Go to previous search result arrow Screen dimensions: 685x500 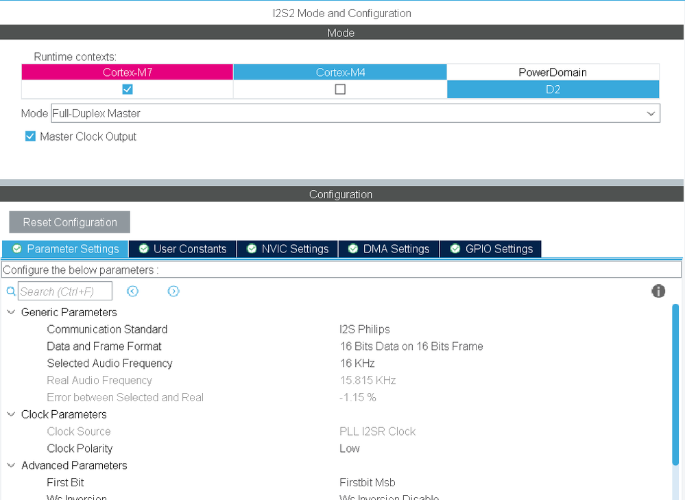pyautogui.click(x=132, y=291)
